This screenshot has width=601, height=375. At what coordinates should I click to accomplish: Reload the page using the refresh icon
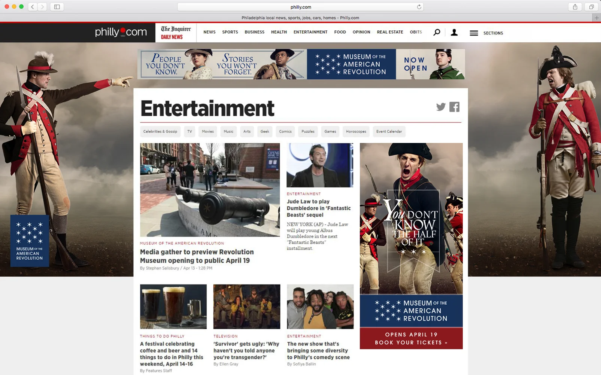pyautogui.click(x=419, y=7)
